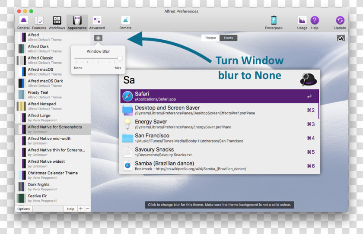Image resolution: width=363 pixels, height=234 pixels.
Task: Select the Alfred macOS Dark theme
Action: coord(53,83)
